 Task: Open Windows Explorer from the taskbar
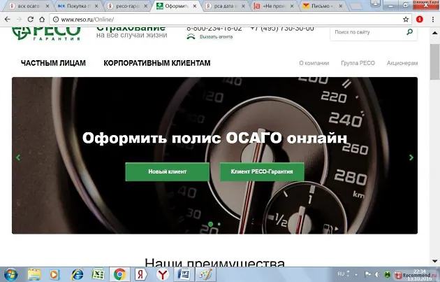pos(34,274)
